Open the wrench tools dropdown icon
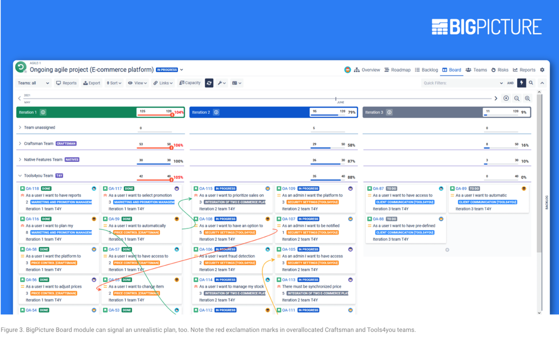Screen dimensions: 559x337 point(222,83)
